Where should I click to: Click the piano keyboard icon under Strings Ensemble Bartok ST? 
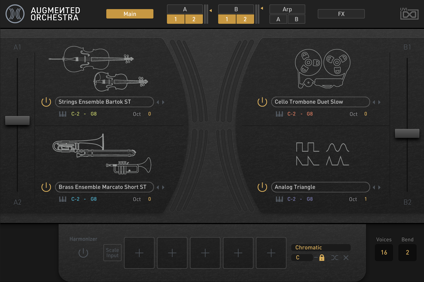[62, 114]
